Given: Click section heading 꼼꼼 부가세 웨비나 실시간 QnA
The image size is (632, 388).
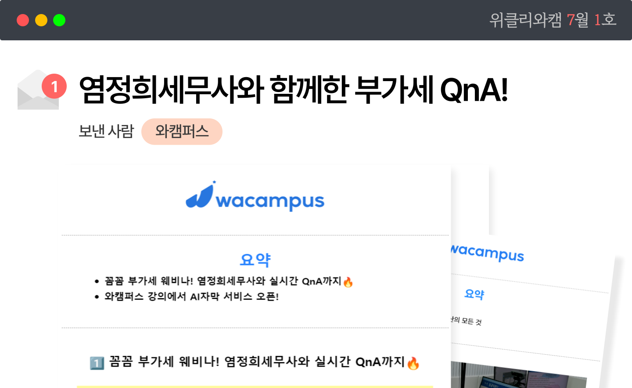Looking at the screenshot, I should click(255, 363).
